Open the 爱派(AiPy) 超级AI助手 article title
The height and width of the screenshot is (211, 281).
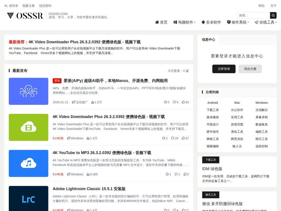click(116, 81)
